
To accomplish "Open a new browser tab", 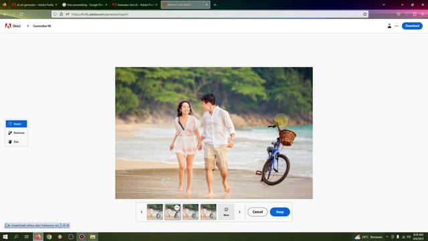I will (215, 5).
